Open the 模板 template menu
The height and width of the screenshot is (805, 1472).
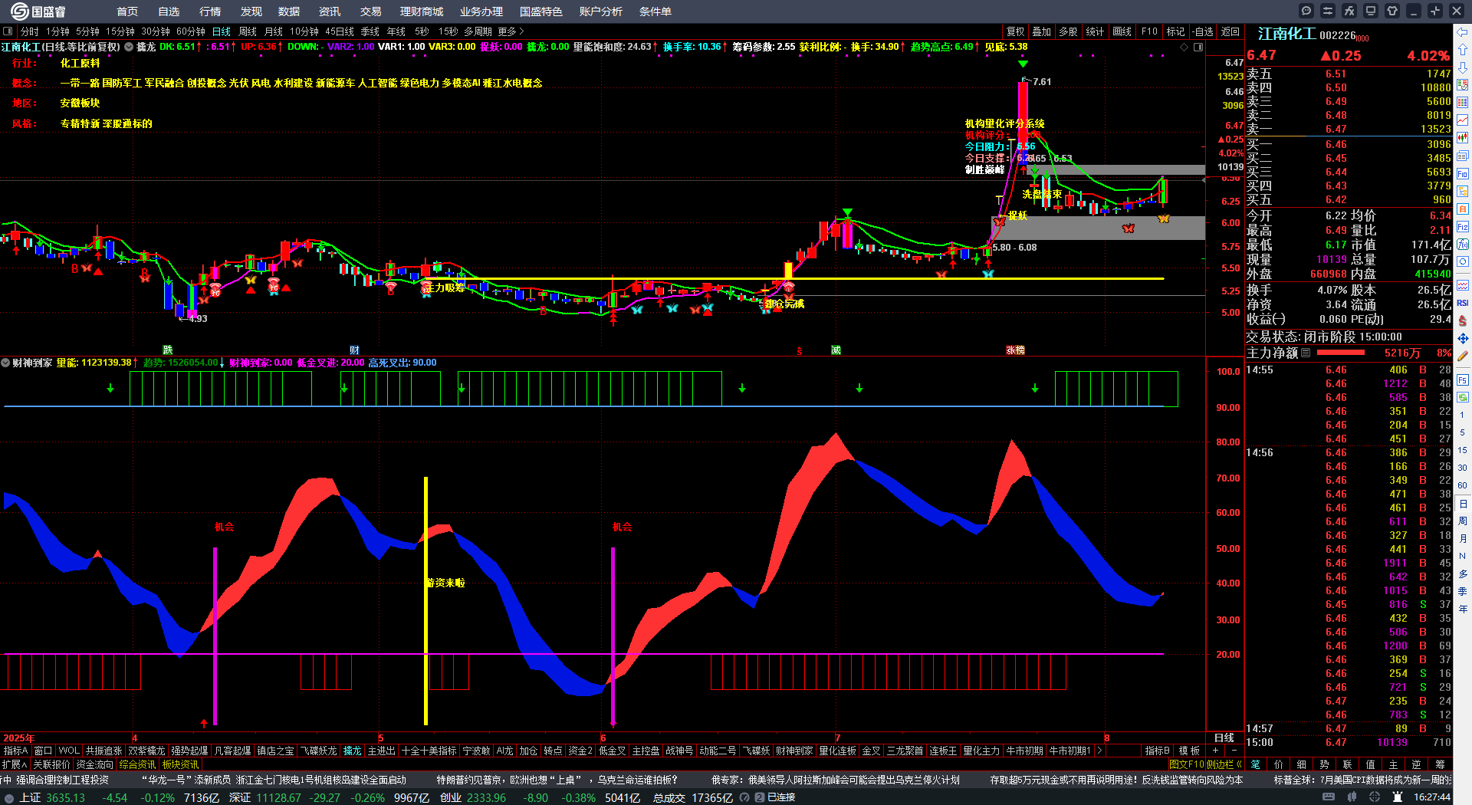1189,751
